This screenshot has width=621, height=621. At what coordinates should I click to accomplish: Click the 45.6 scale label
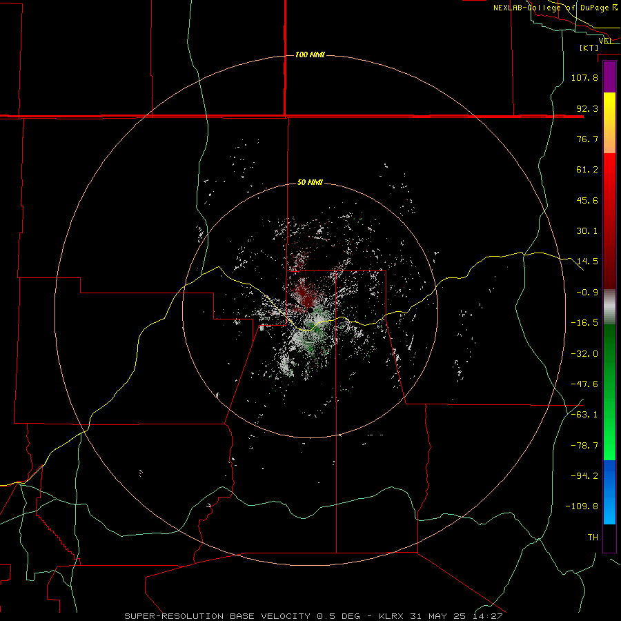(x=587, y=200)
